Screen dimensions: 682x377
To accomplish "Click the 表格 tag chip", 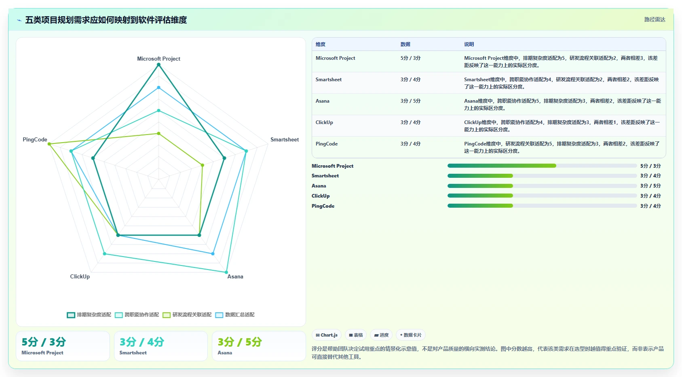I will pyautogui.click(x=356, y=335).
